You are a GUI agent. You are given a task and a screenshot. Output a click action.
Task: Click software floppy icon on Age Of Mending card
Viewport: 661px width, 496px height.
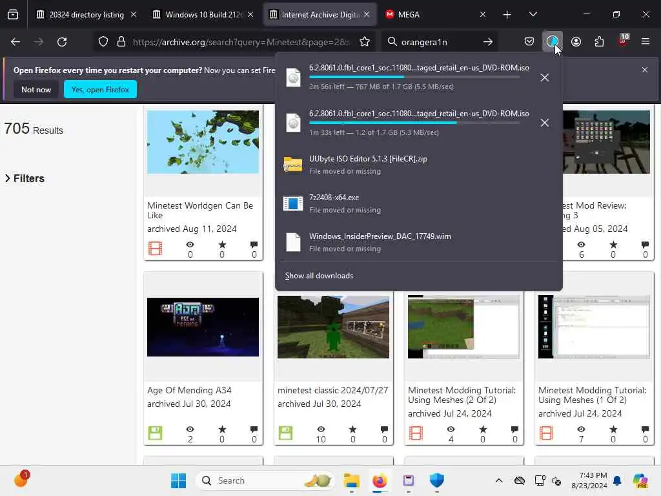(x=155, y=433)
